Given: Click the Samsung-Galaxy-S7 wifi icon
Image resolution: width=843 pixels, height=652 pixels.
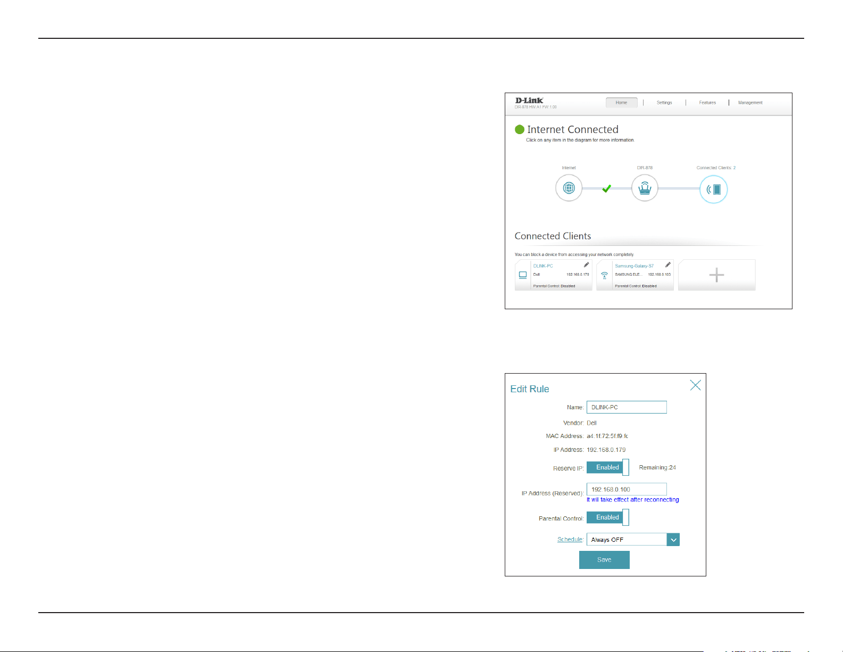Looking at the screenshot, I should pyautogui.click(x=604, y=275).
